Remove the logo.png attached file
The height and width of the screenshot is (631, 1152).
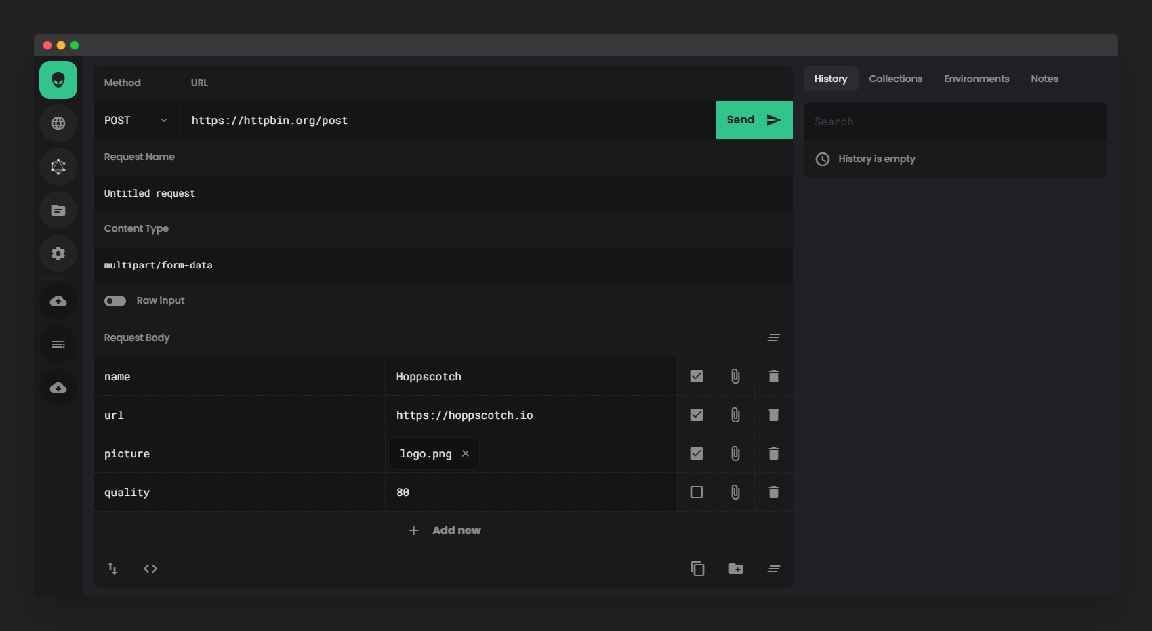click(466, 453)
